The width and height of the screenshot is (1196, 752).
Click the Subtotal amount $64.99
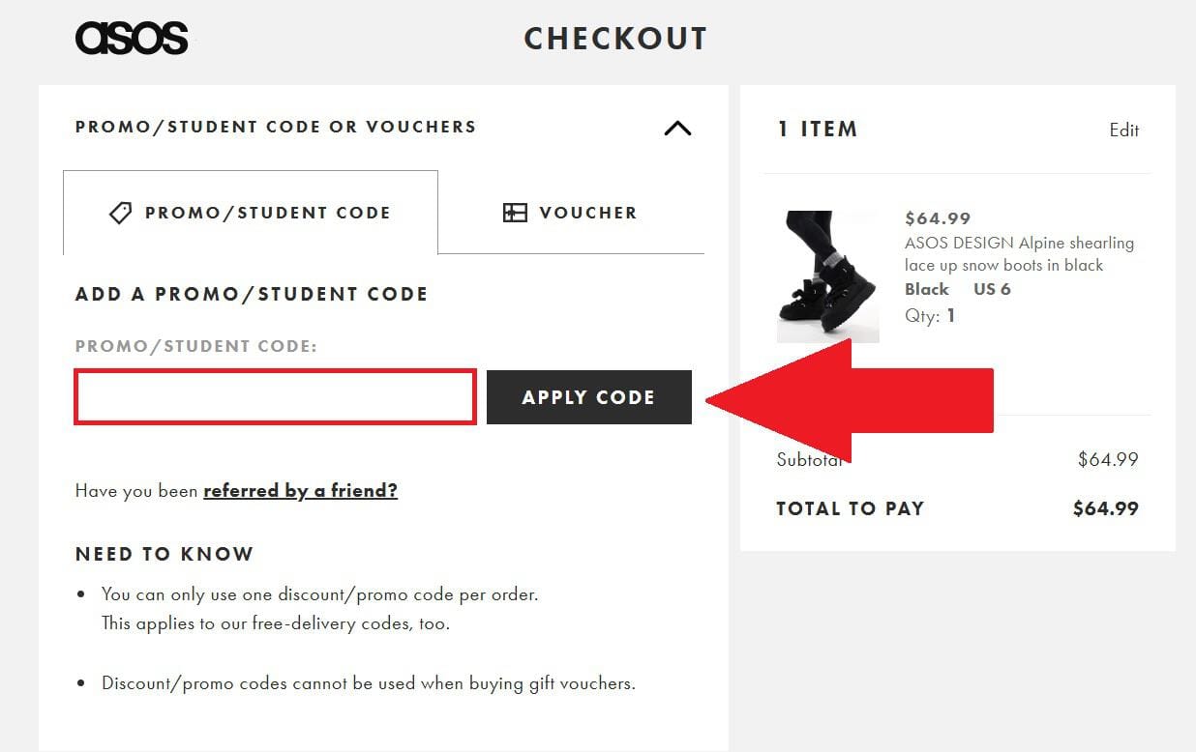pyautogui.click(x=1107, y=459)
